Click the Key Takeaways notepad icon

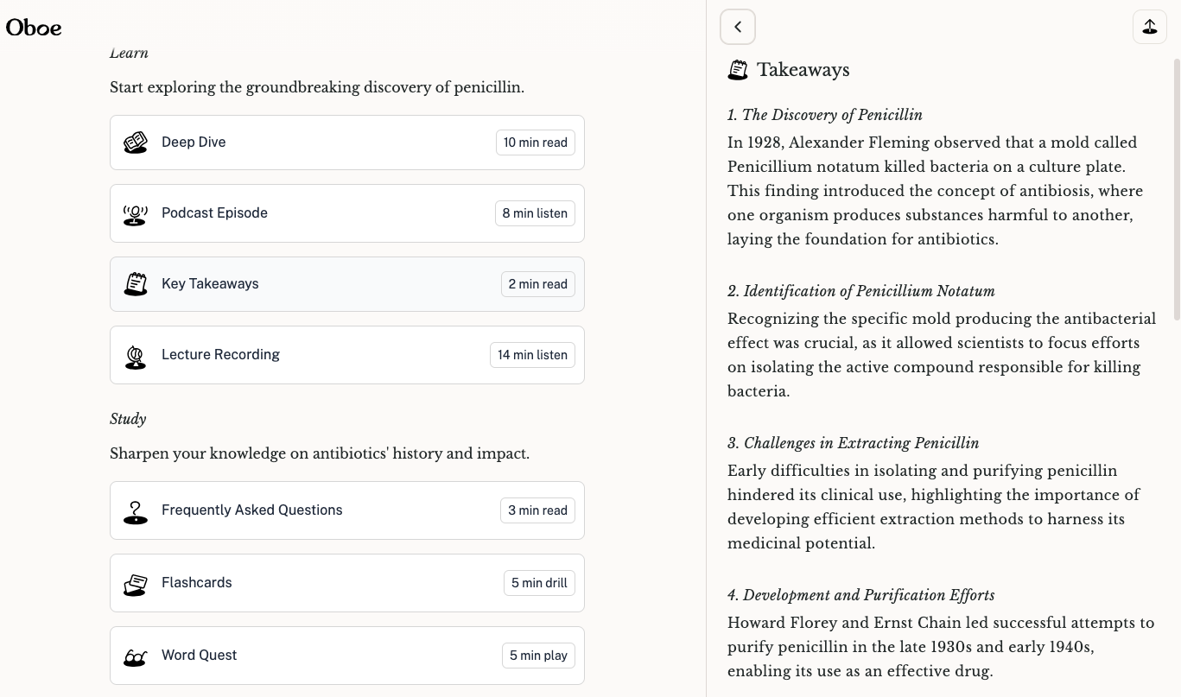point(135,284)
